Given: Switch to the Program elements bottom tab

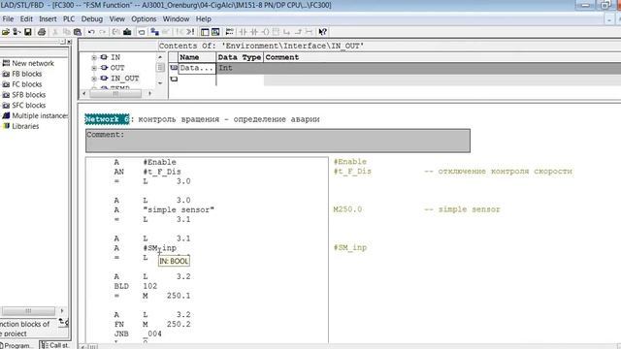Looking at the screenshot, I should click(17, 345).
